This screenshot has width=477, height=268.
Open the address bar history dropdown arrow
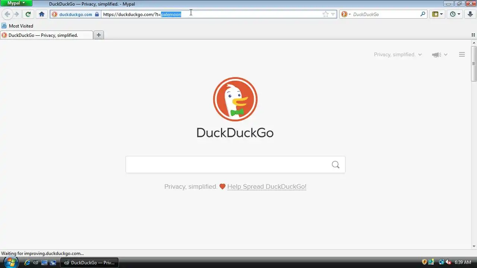point(333,14)
